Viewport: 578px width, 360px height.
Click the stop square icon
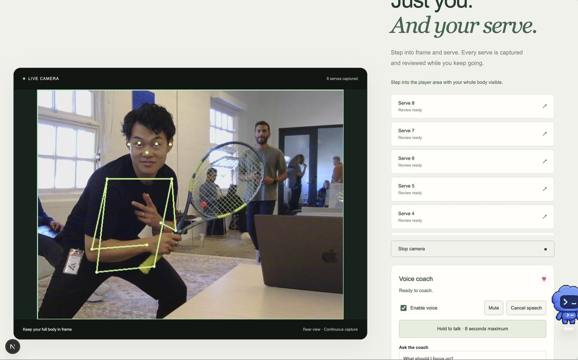(545, 249)
